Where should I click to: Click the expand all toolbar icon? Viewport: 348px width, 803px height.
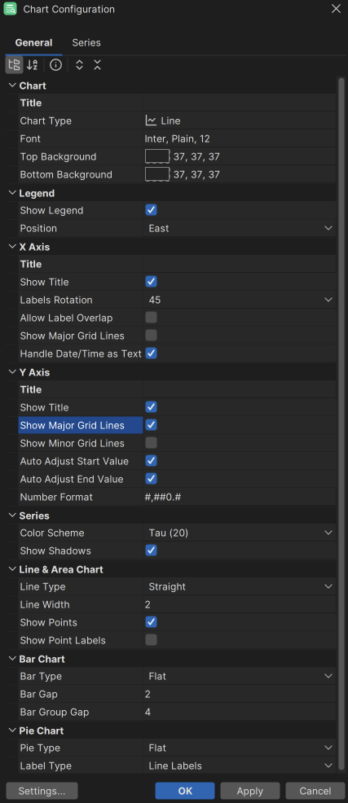tap(79, 65)
